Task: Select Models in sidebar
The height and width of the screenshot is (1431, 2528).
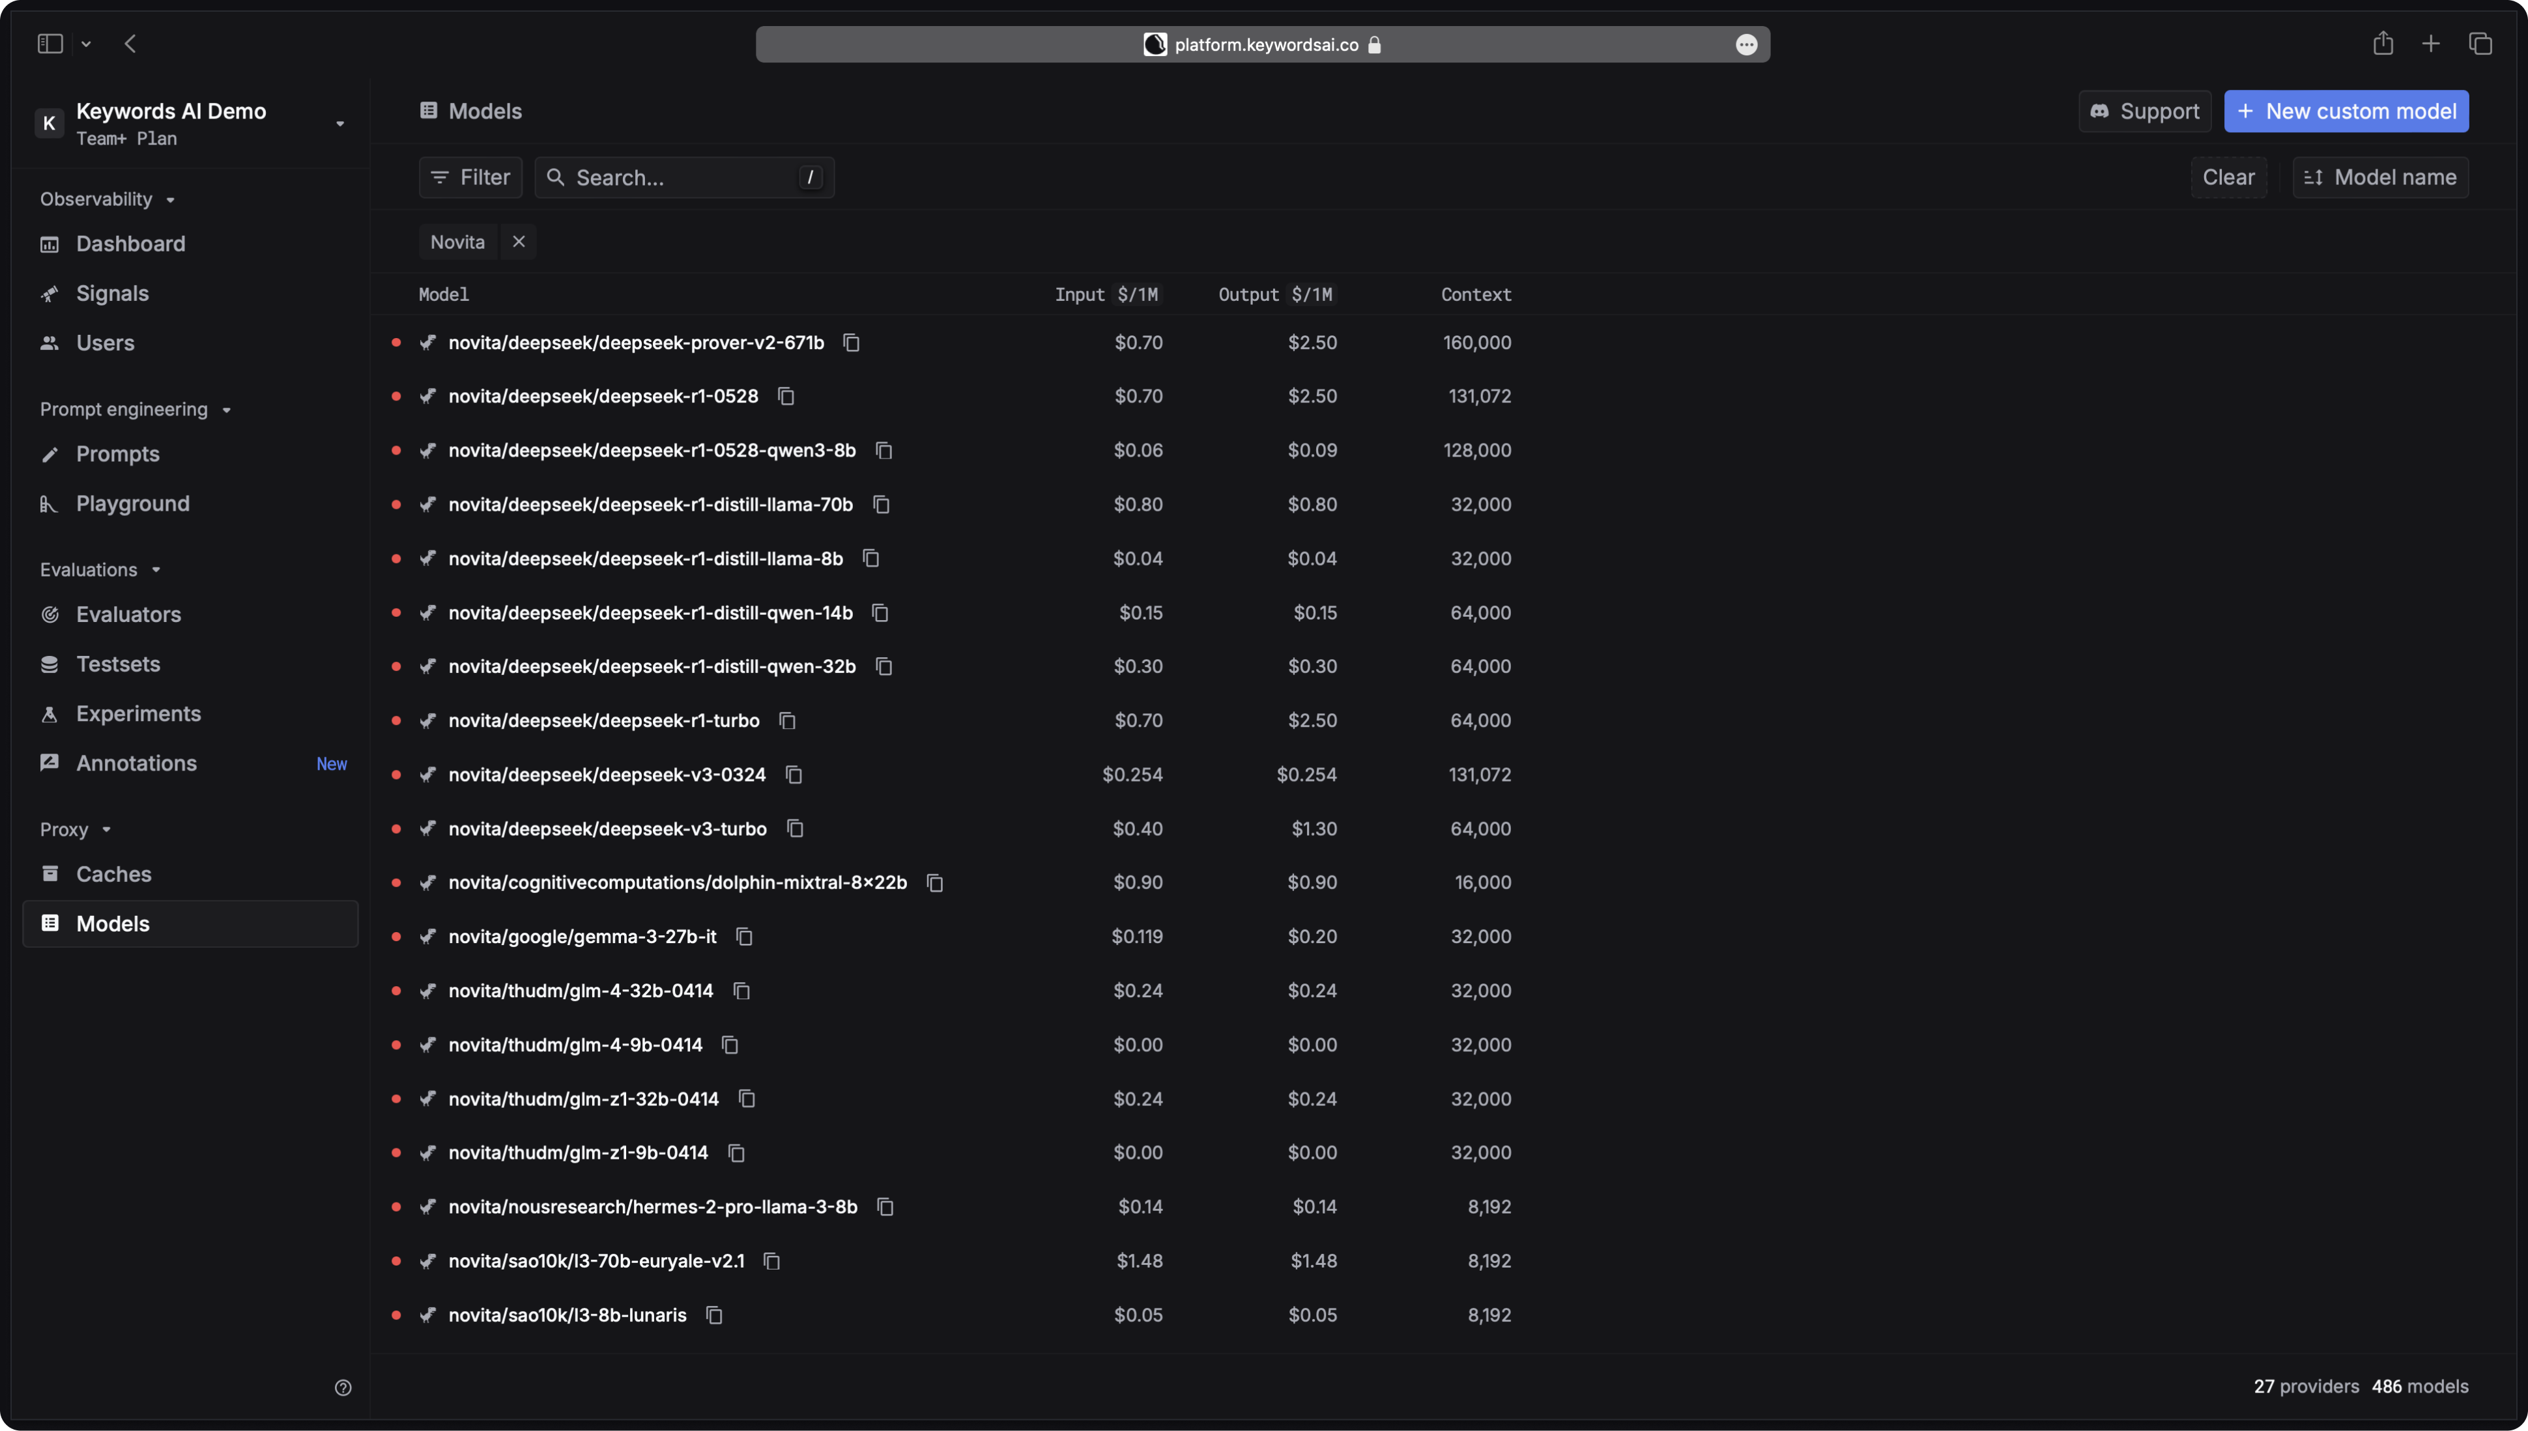Action: click(190, 924)
